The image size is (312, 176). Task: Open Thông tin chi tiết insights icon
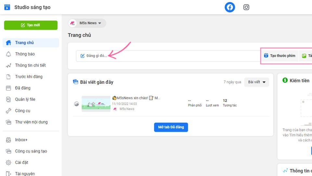click(x=8, y=66)
